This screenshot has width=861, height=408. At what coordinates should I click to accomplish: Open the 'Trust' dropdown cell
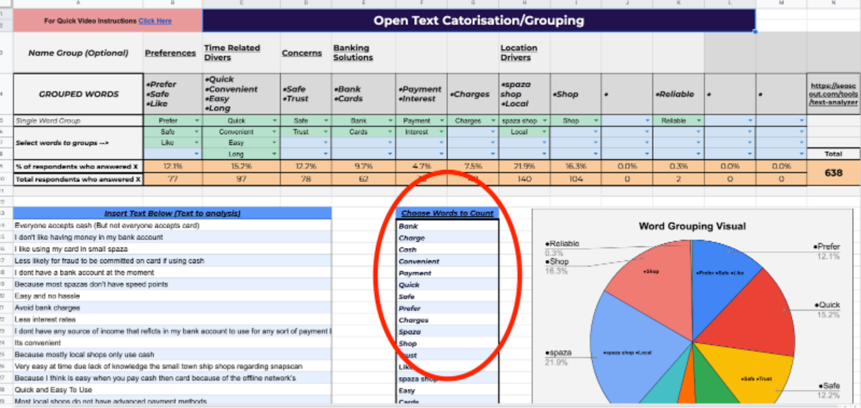(x=306, y=132)
